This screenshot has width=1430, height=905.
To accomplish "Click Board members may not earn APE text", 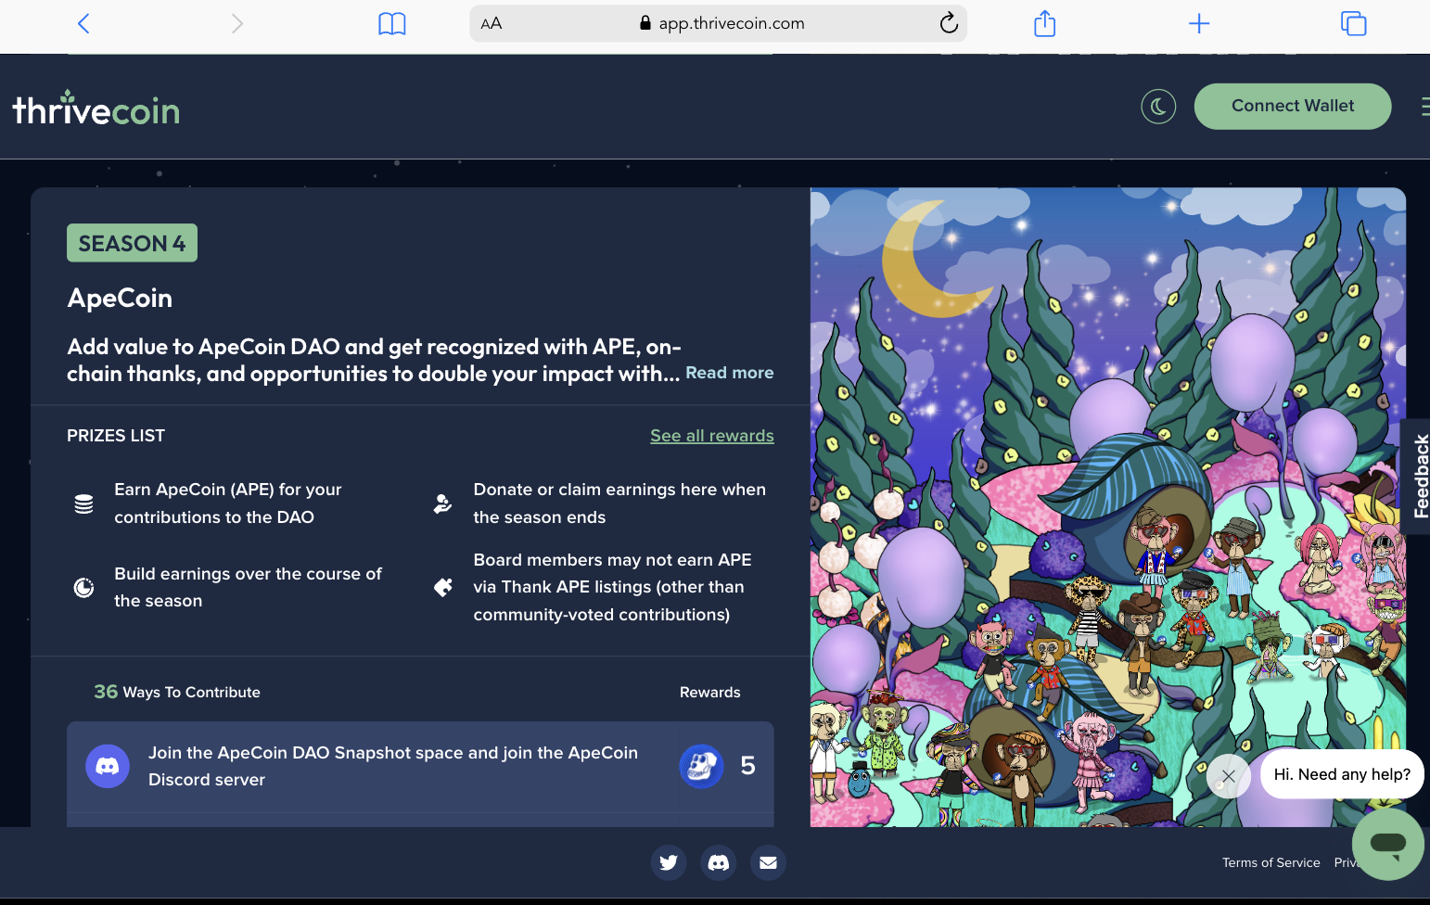I will click(612, 587).
